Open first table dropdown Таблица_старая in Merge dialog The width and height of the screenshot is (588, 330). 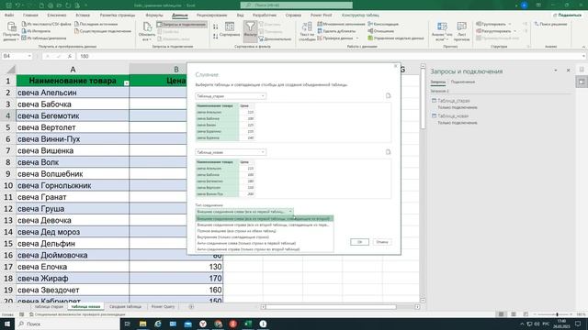point(231,96)
